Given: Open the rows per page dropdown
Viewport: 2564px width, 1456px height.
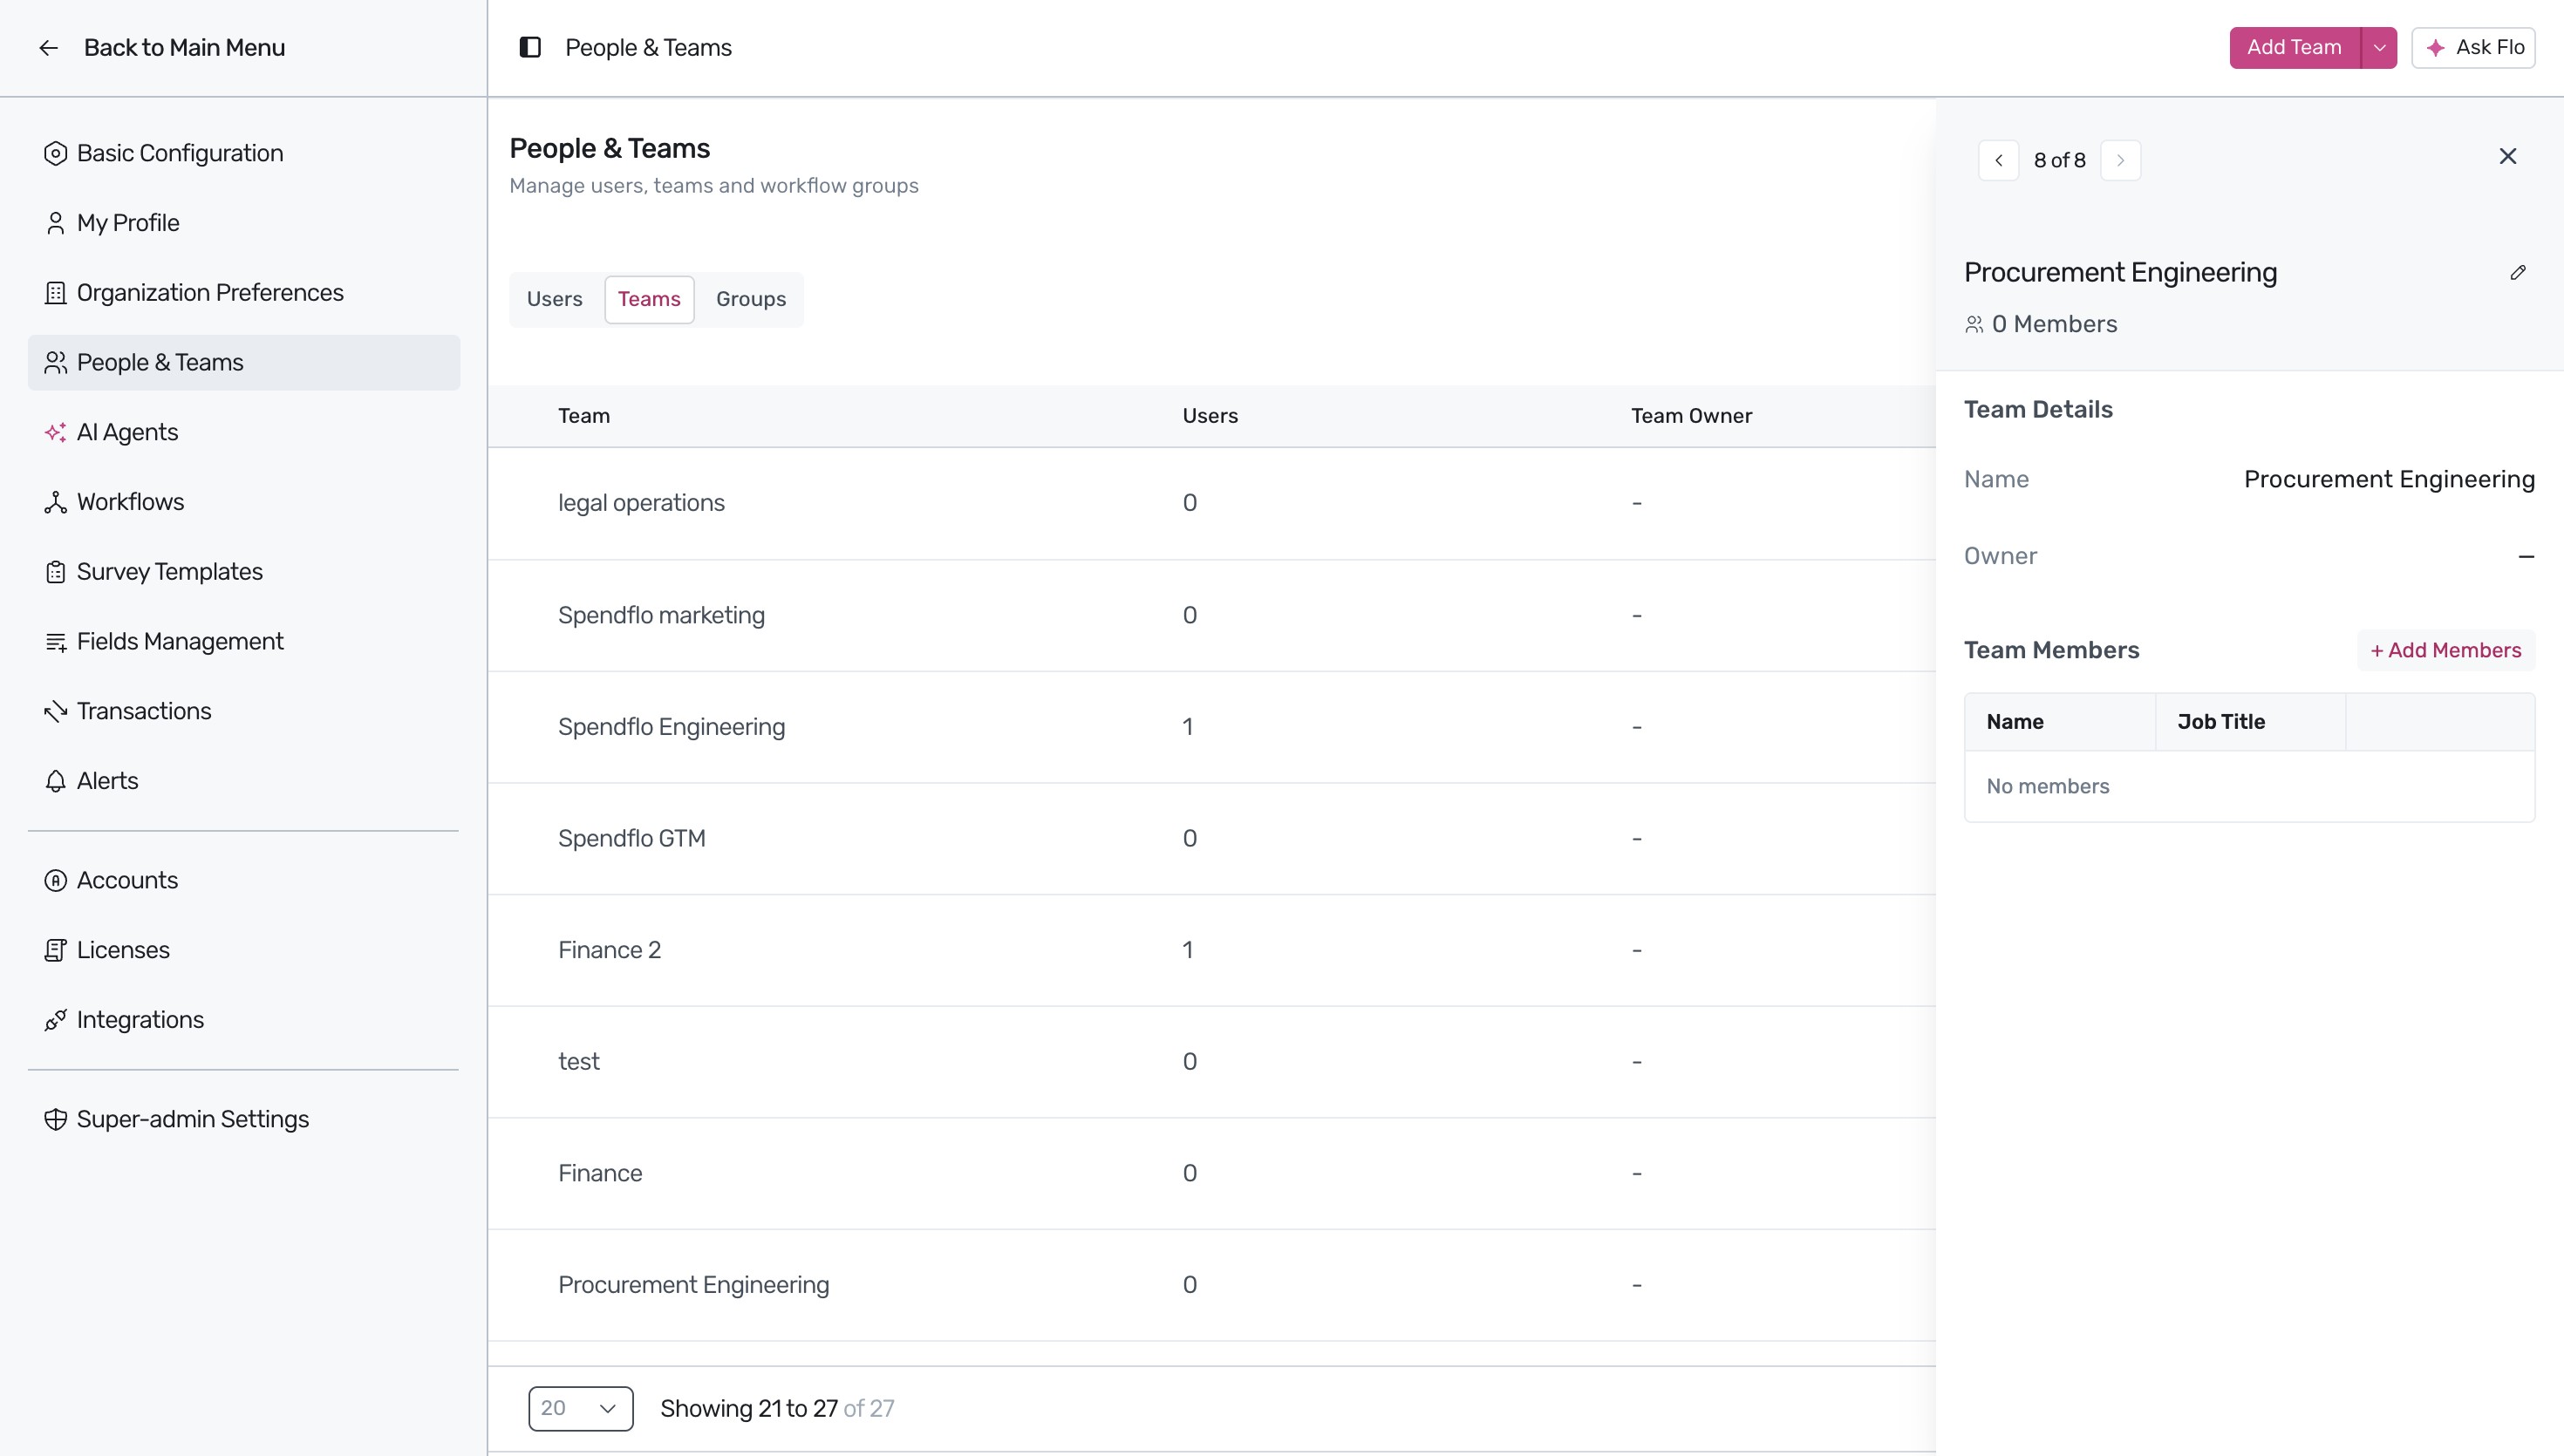Looking at the screenshot, I should pyautogui.click(x=580, y=1408).
